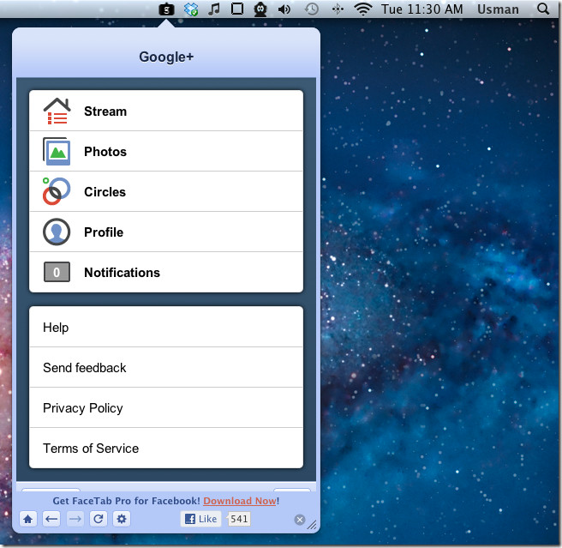Click the FaceTab menu bar icon
This screenshot has width=562, height=548.
(167, 9)
